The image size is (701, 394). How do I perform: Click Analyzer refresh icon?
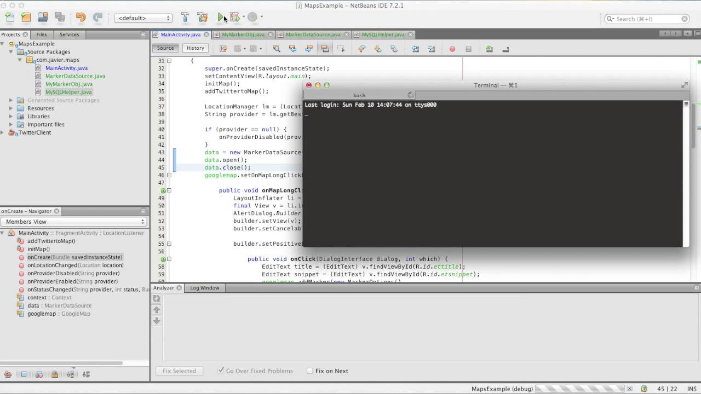pyautogui.click(x=156, y=298)
